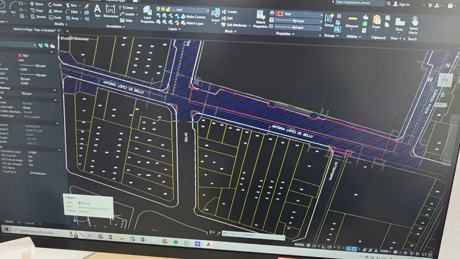
Task: Toggle MODEL space in status bar
Action: 300,245
